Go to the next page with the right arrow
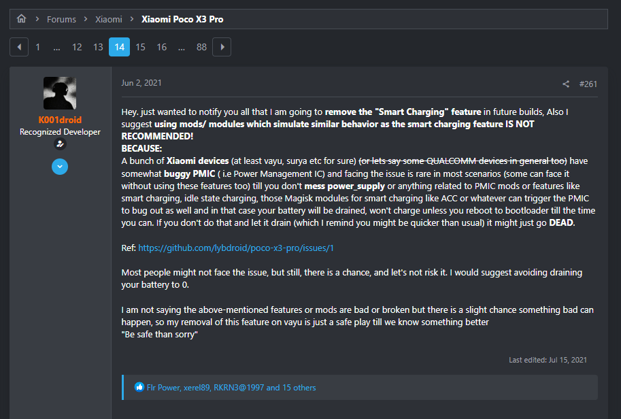 pyautogui.click(x=222, y=47)
